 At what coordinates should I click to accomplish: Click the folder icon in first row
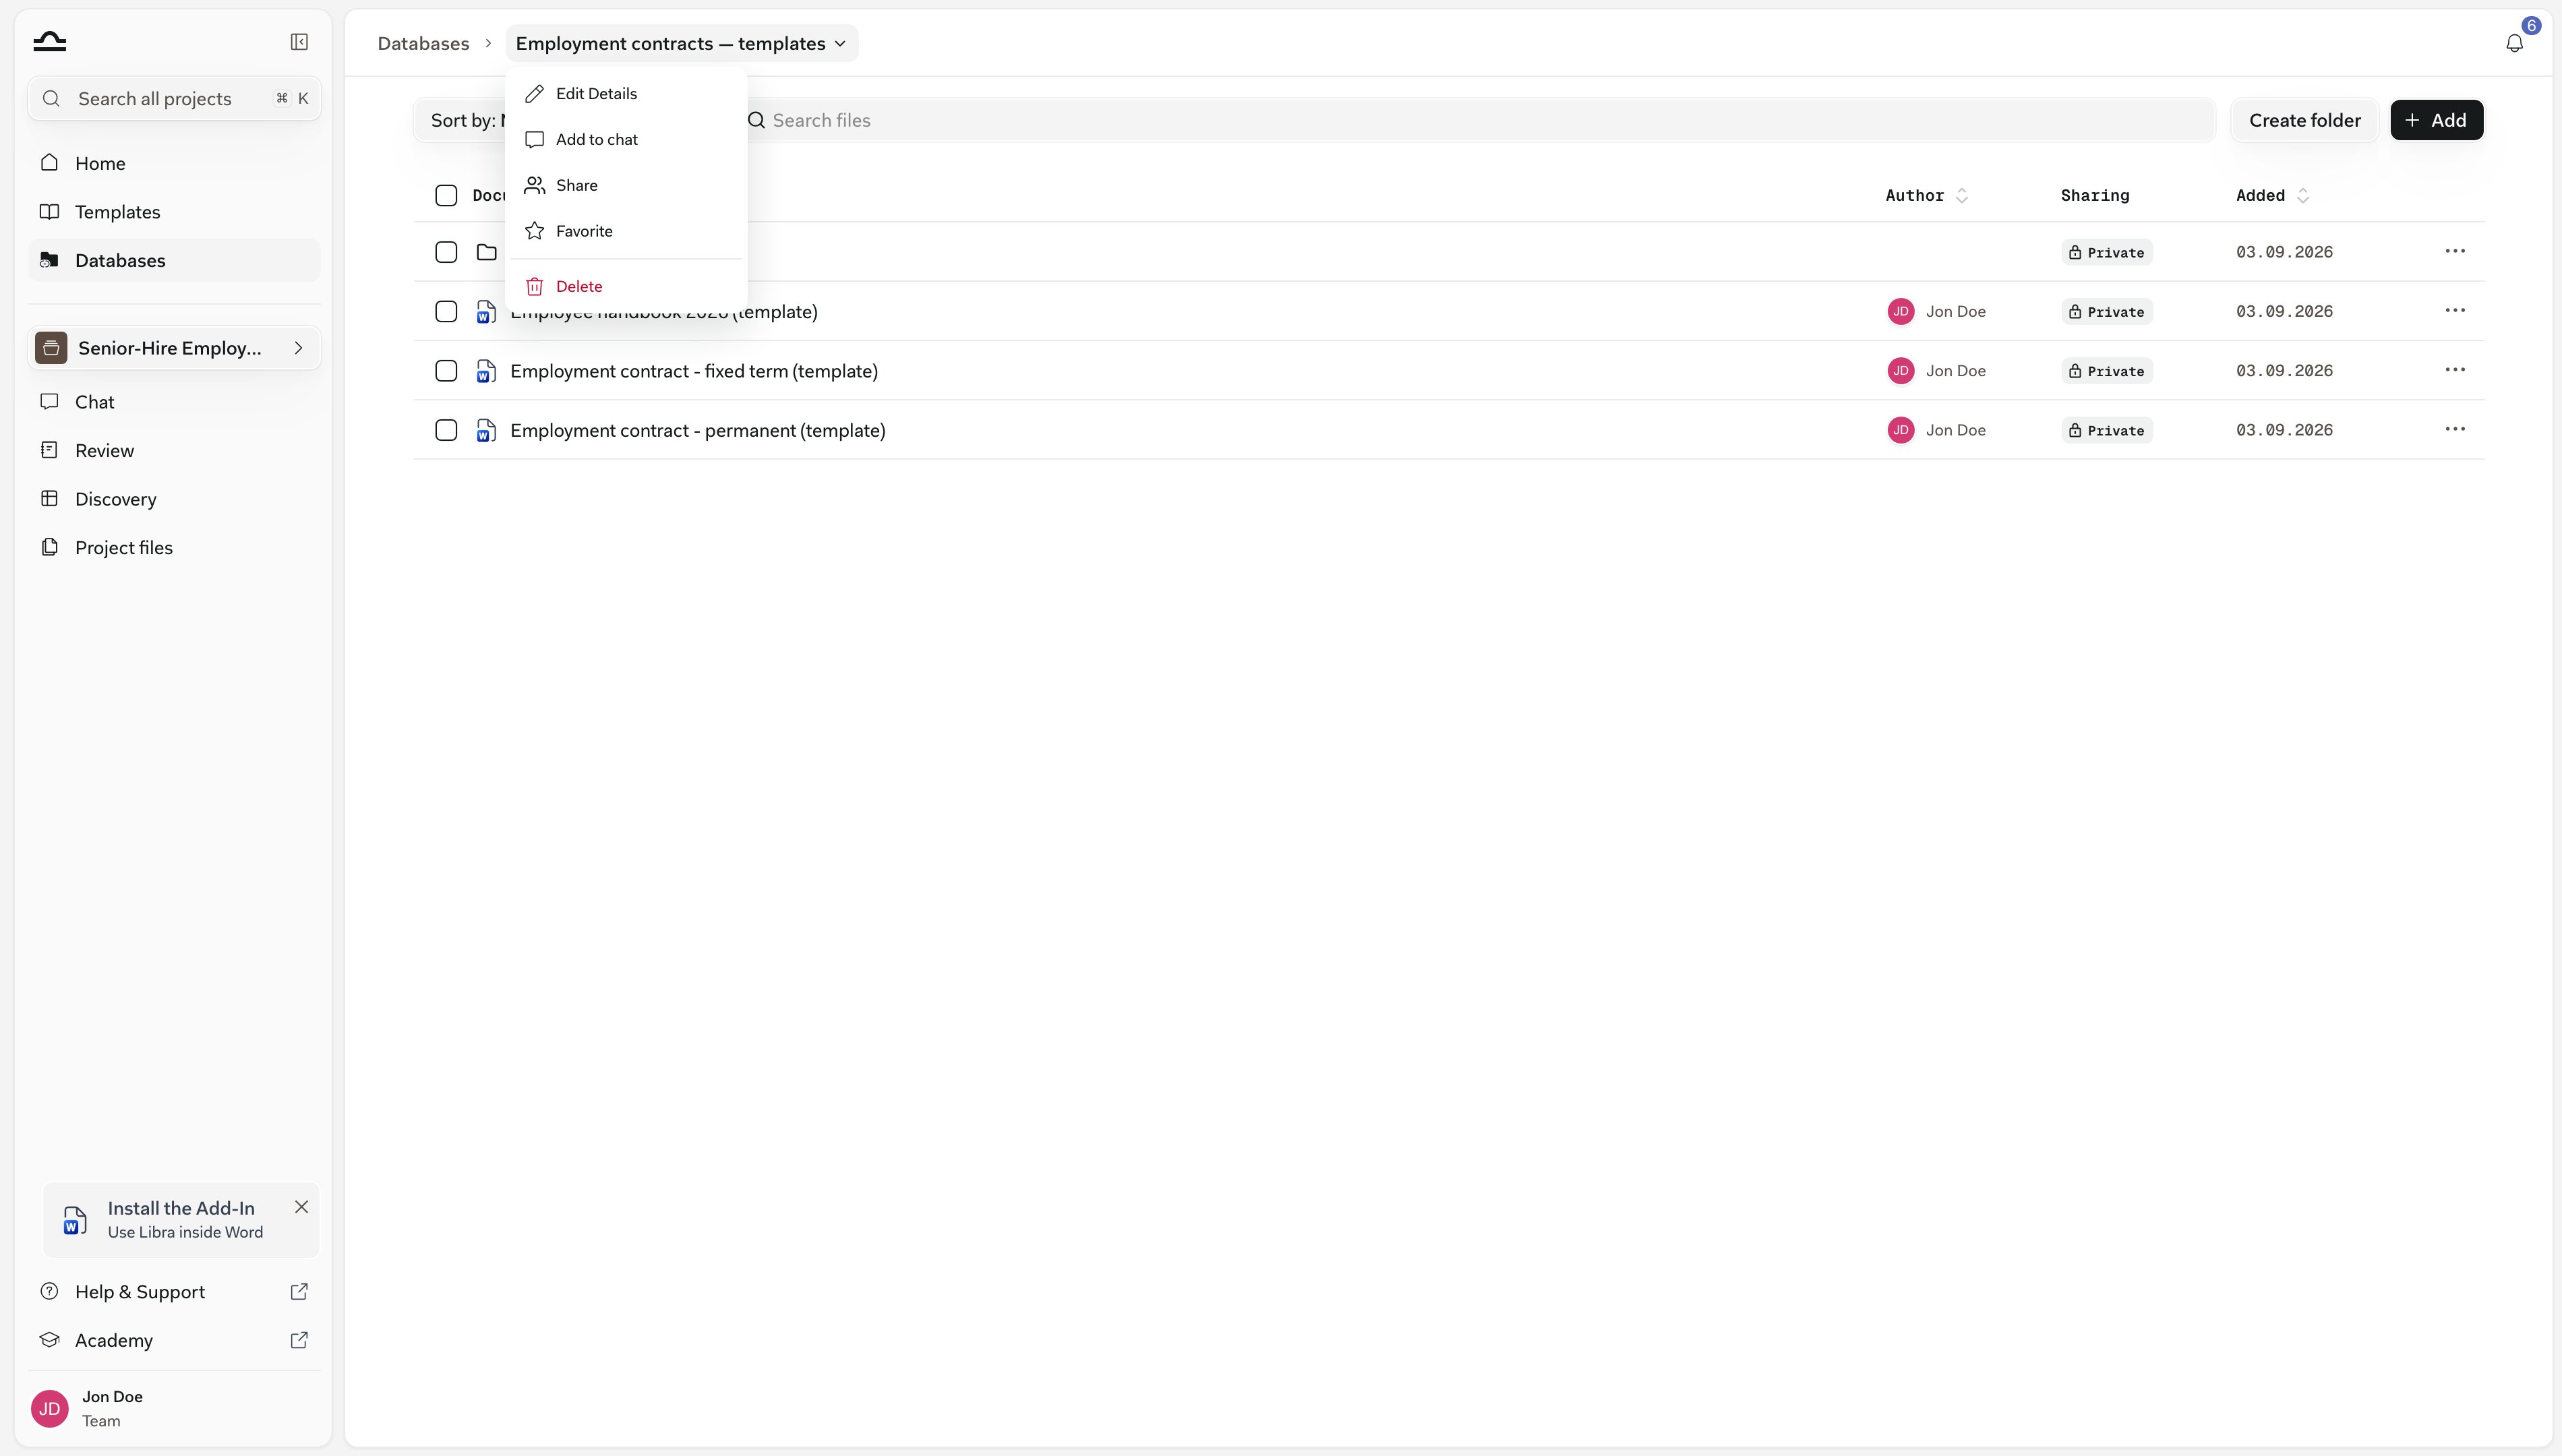click(x=487, y=252)
